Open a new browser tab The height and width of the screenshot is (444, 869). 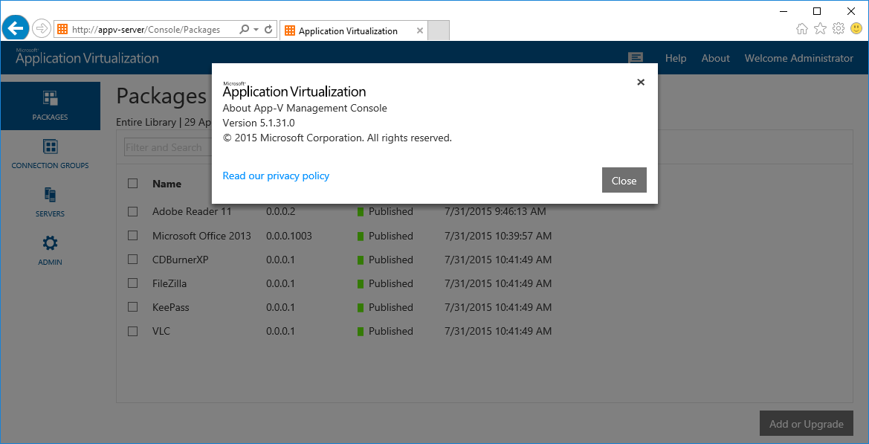[x=439, y=30]
